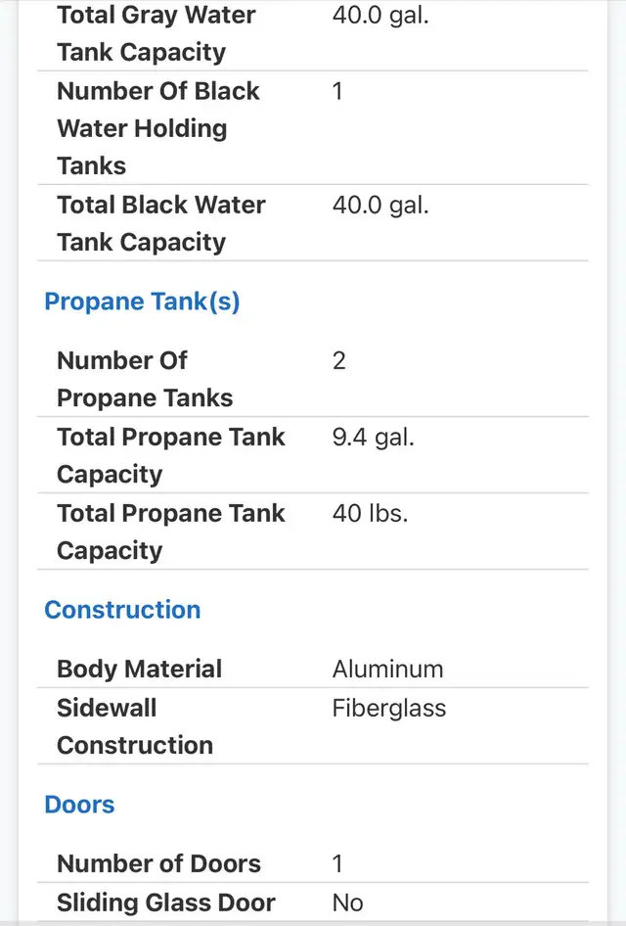The image size is (626, 926).
Task: Select the Number Of Propane Tanks row label
Action: coord(145,379)
